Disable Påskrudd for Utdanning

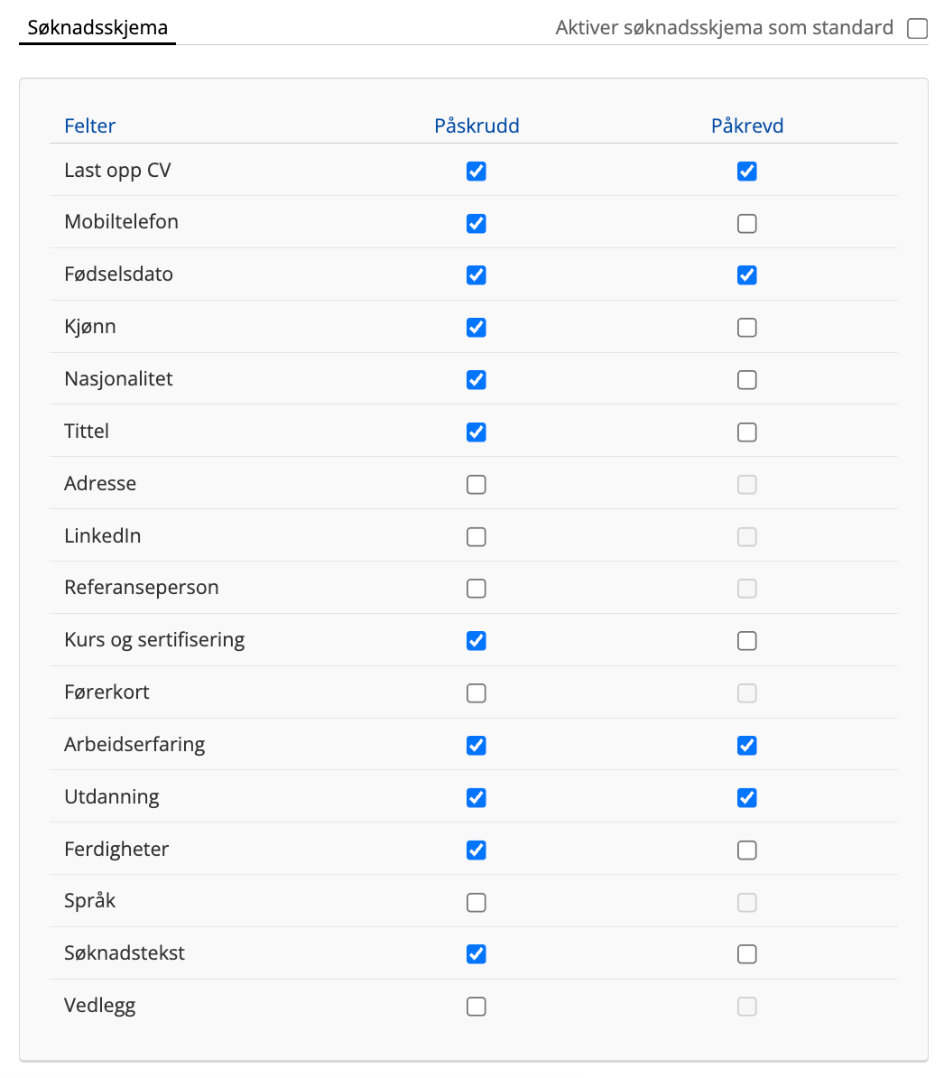[477, 797]
